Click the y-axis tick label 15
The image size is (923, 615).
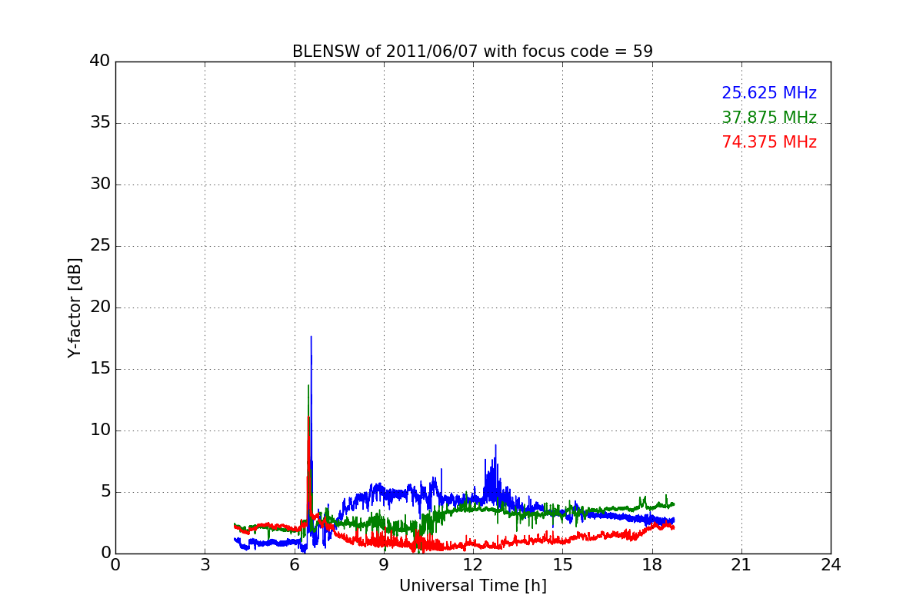pos(100,368)
